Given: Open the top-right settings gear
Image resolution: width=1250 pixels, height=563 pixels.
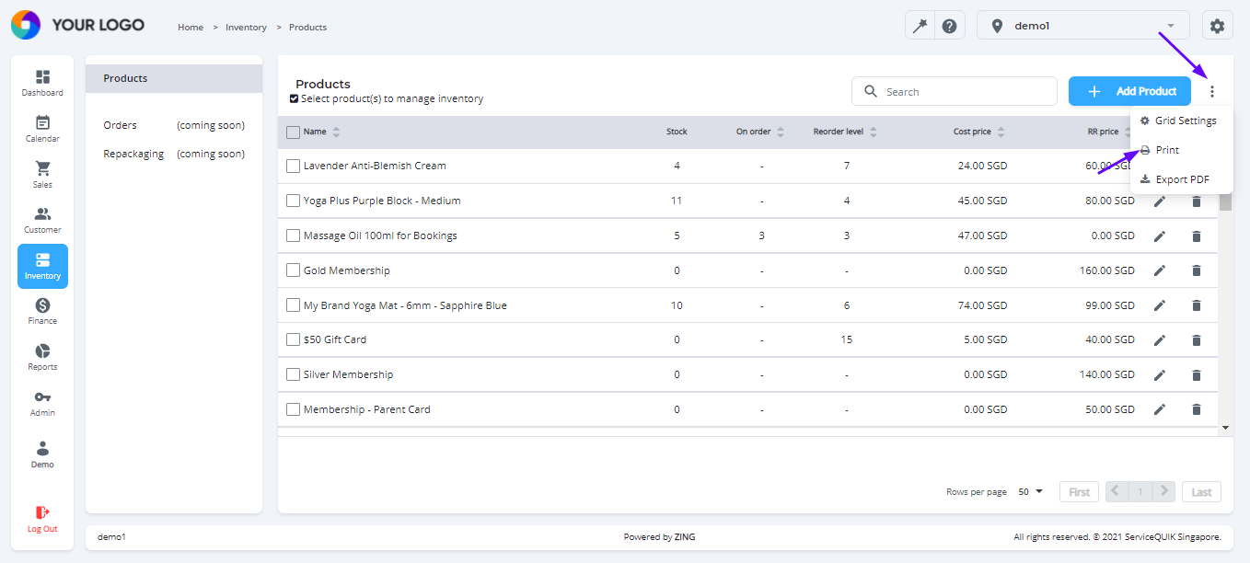Looking at the screenshot, I should click(1217, 25).
